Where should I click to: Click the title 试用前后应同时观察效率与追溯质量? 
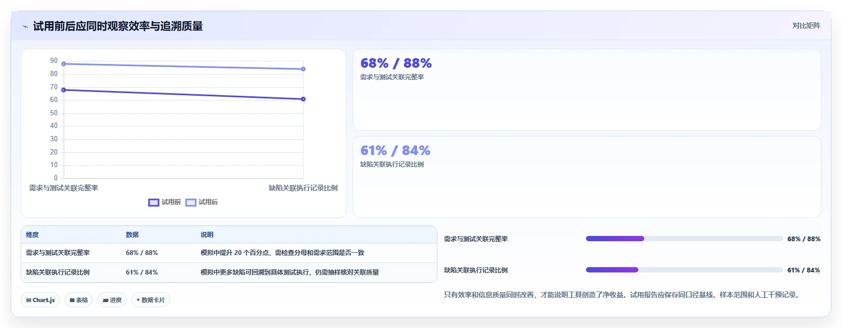[118, 26]
